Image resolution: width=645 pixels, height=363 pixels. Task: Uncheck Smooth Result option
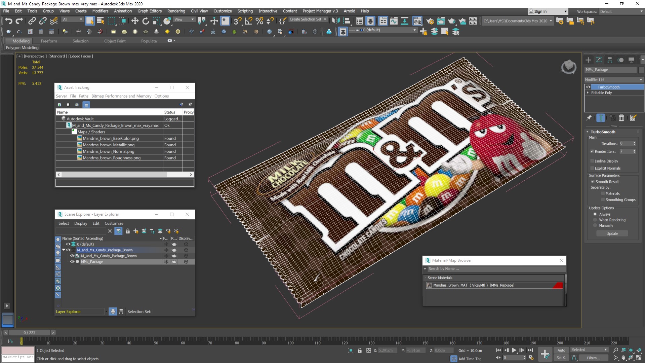tap(593, 182)
